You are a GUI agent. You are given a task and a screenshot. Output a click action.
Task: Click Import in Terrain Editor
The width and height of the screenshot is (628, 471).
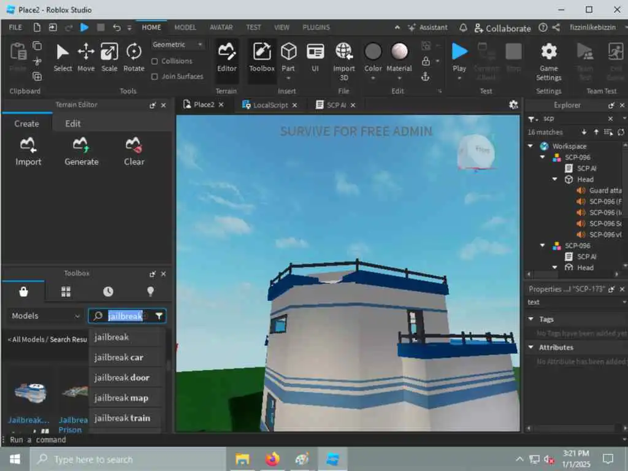[28, 152]
